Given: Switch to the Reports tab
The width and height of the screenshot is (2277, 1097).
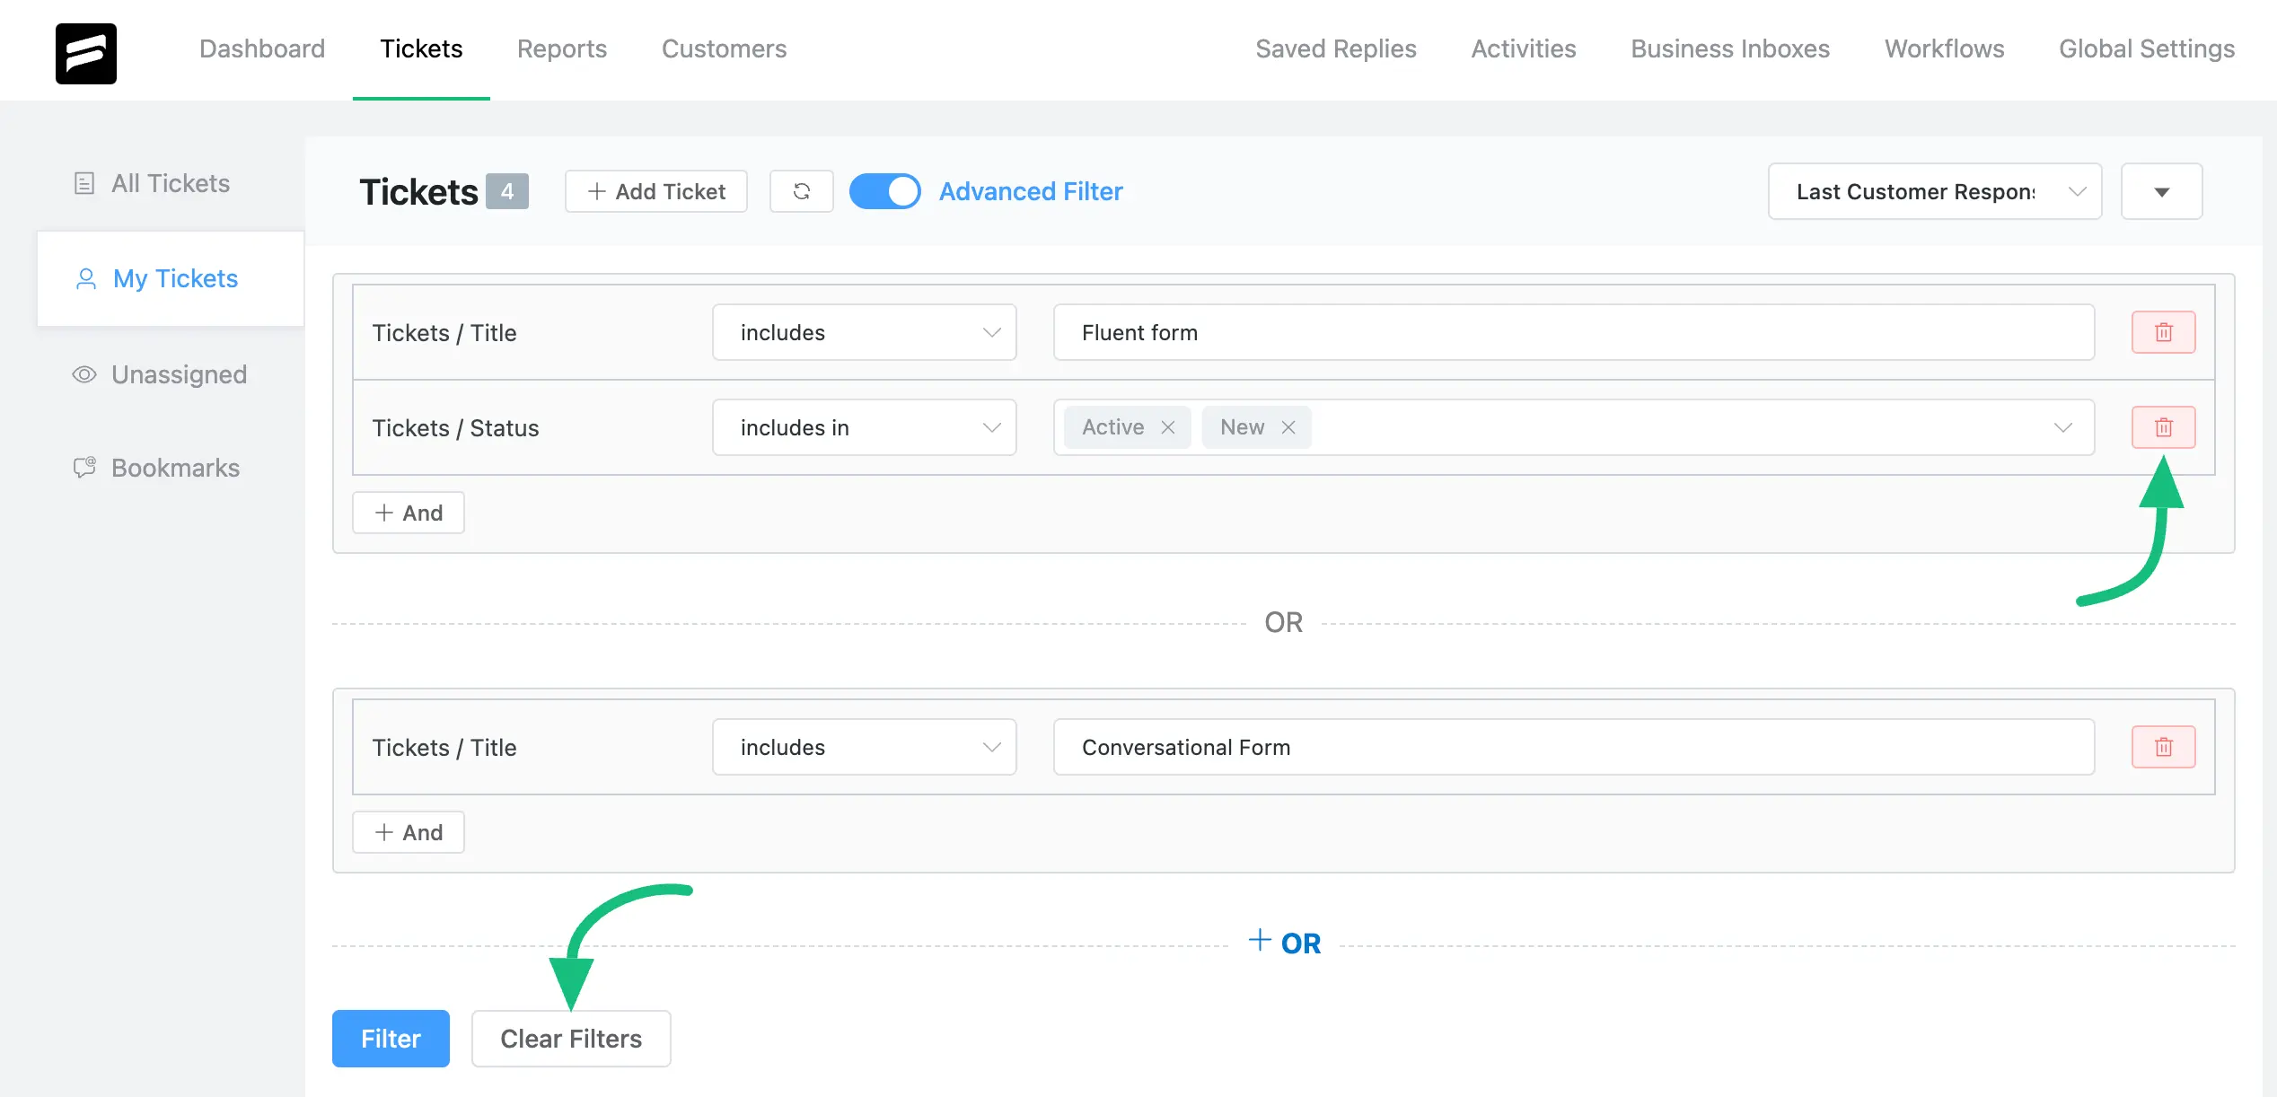Looking at the screenshot, I should click(x=562, y=48).
